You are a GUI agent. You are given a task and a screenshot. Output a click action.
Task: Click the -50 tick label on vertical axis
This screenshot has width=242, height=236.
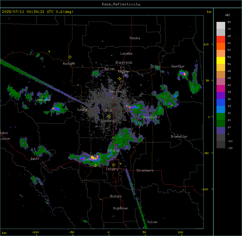tap(206, 153)
